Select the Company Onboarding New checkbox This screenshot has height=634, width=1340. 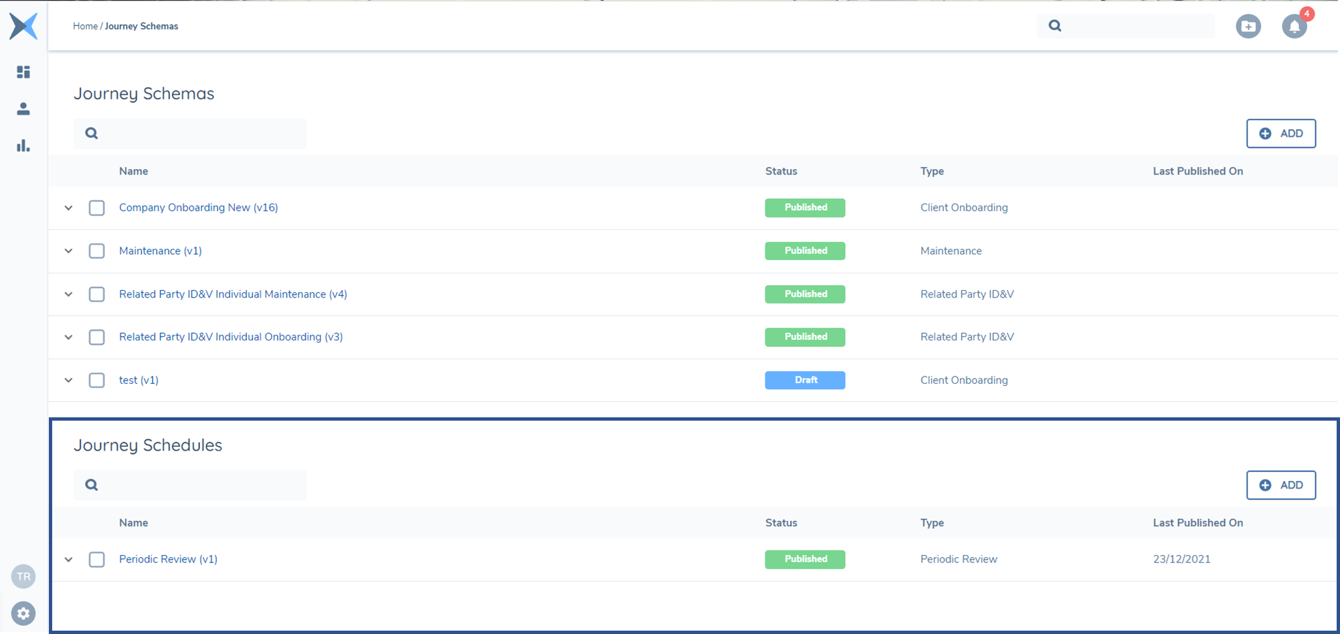click(97, 208)
